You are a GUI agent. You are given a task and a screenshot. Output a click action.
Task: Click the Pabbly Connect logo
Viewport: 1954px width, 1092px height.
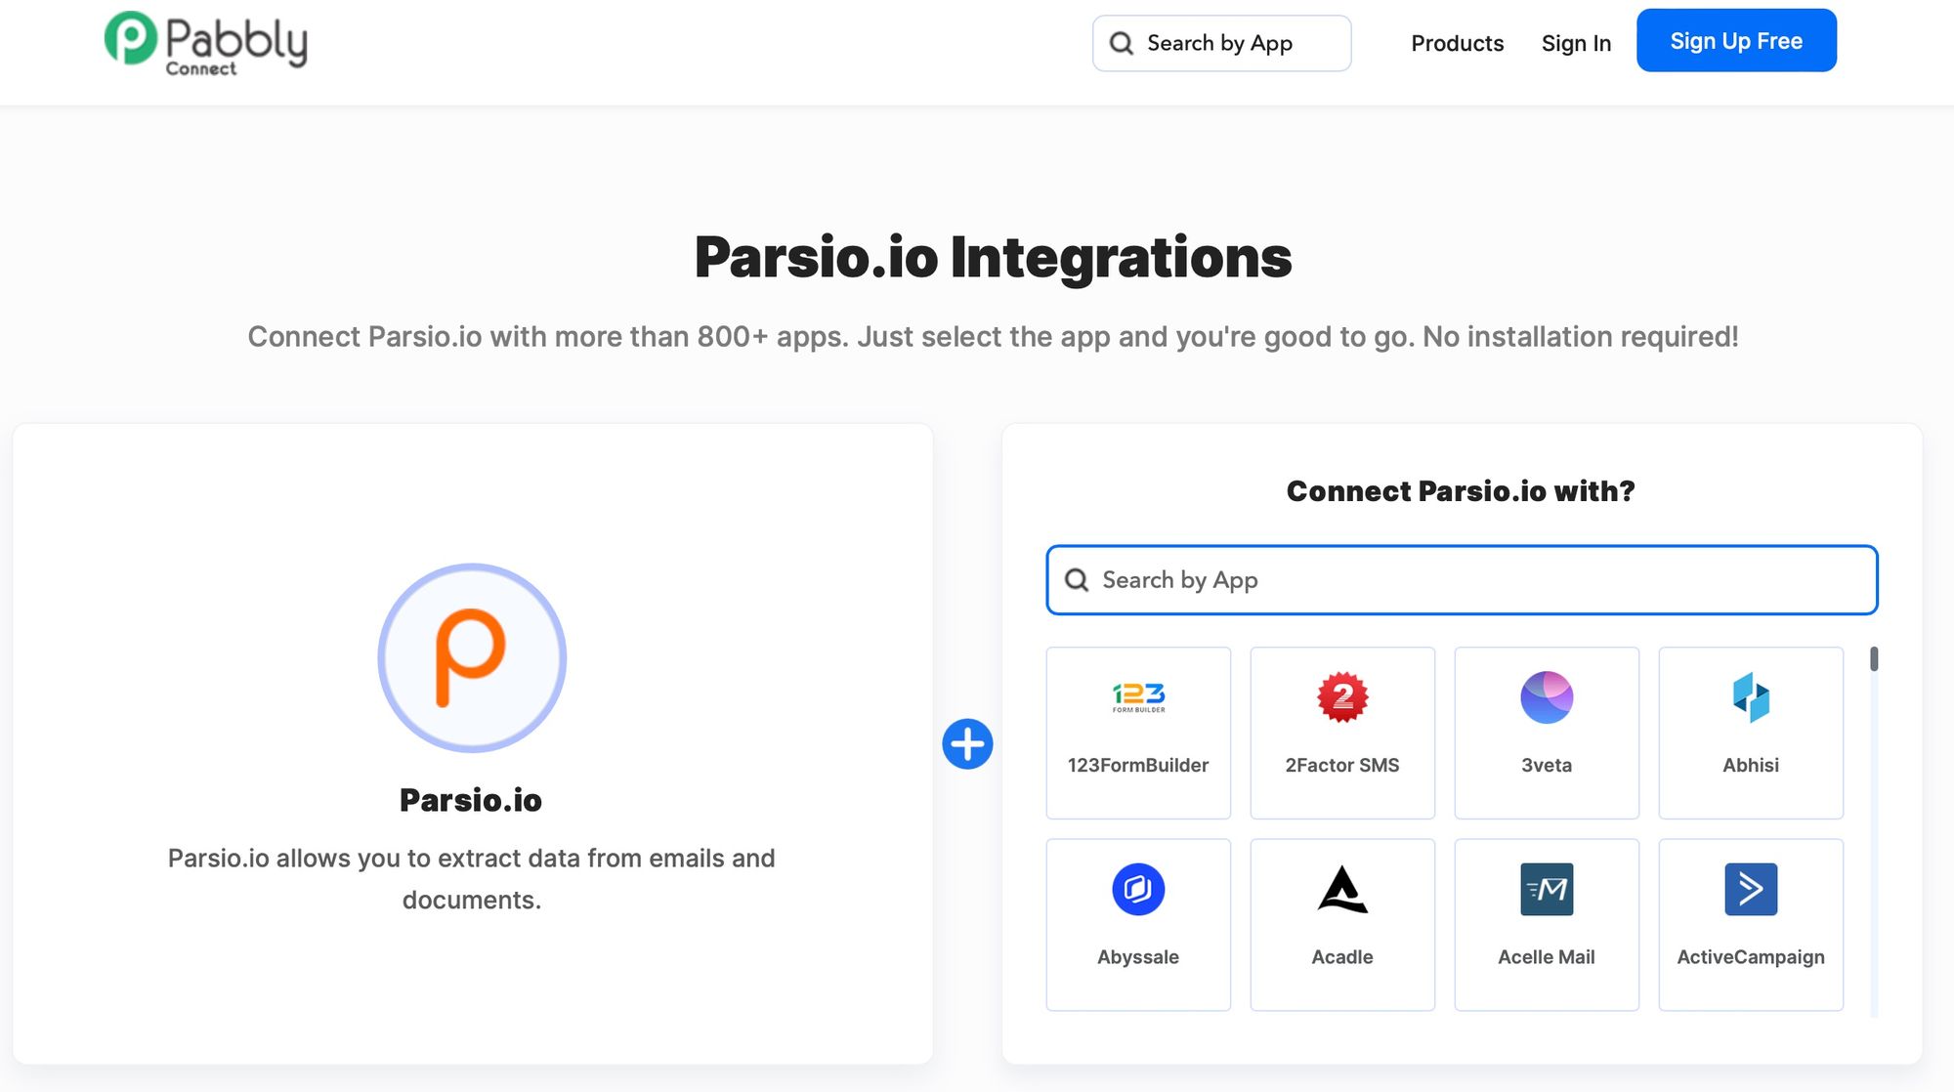206,43
